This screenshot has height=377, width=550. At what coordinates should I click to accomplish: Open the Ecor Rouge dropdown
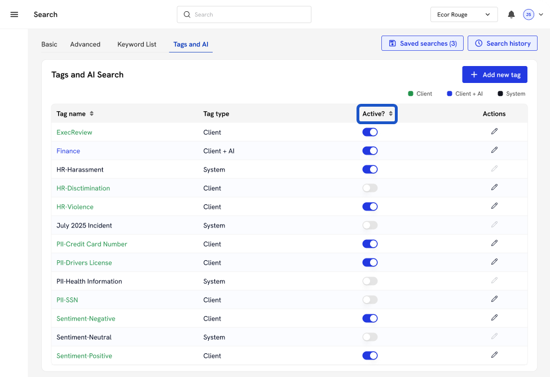(463, 15)
